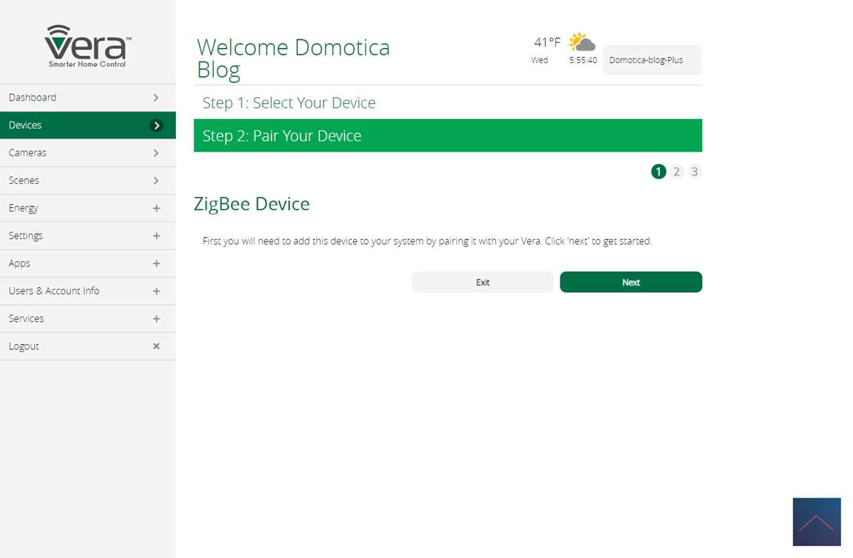Screen dimensions: 853x558
Task: Open the Dashboard menu item
Action: pos(33,98)
